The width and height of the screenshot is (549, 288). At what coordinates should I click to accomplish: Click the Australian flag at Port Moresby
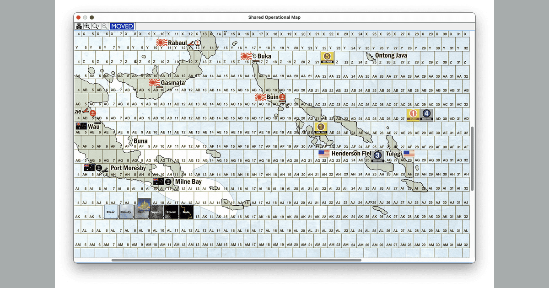tap(88, 168)
